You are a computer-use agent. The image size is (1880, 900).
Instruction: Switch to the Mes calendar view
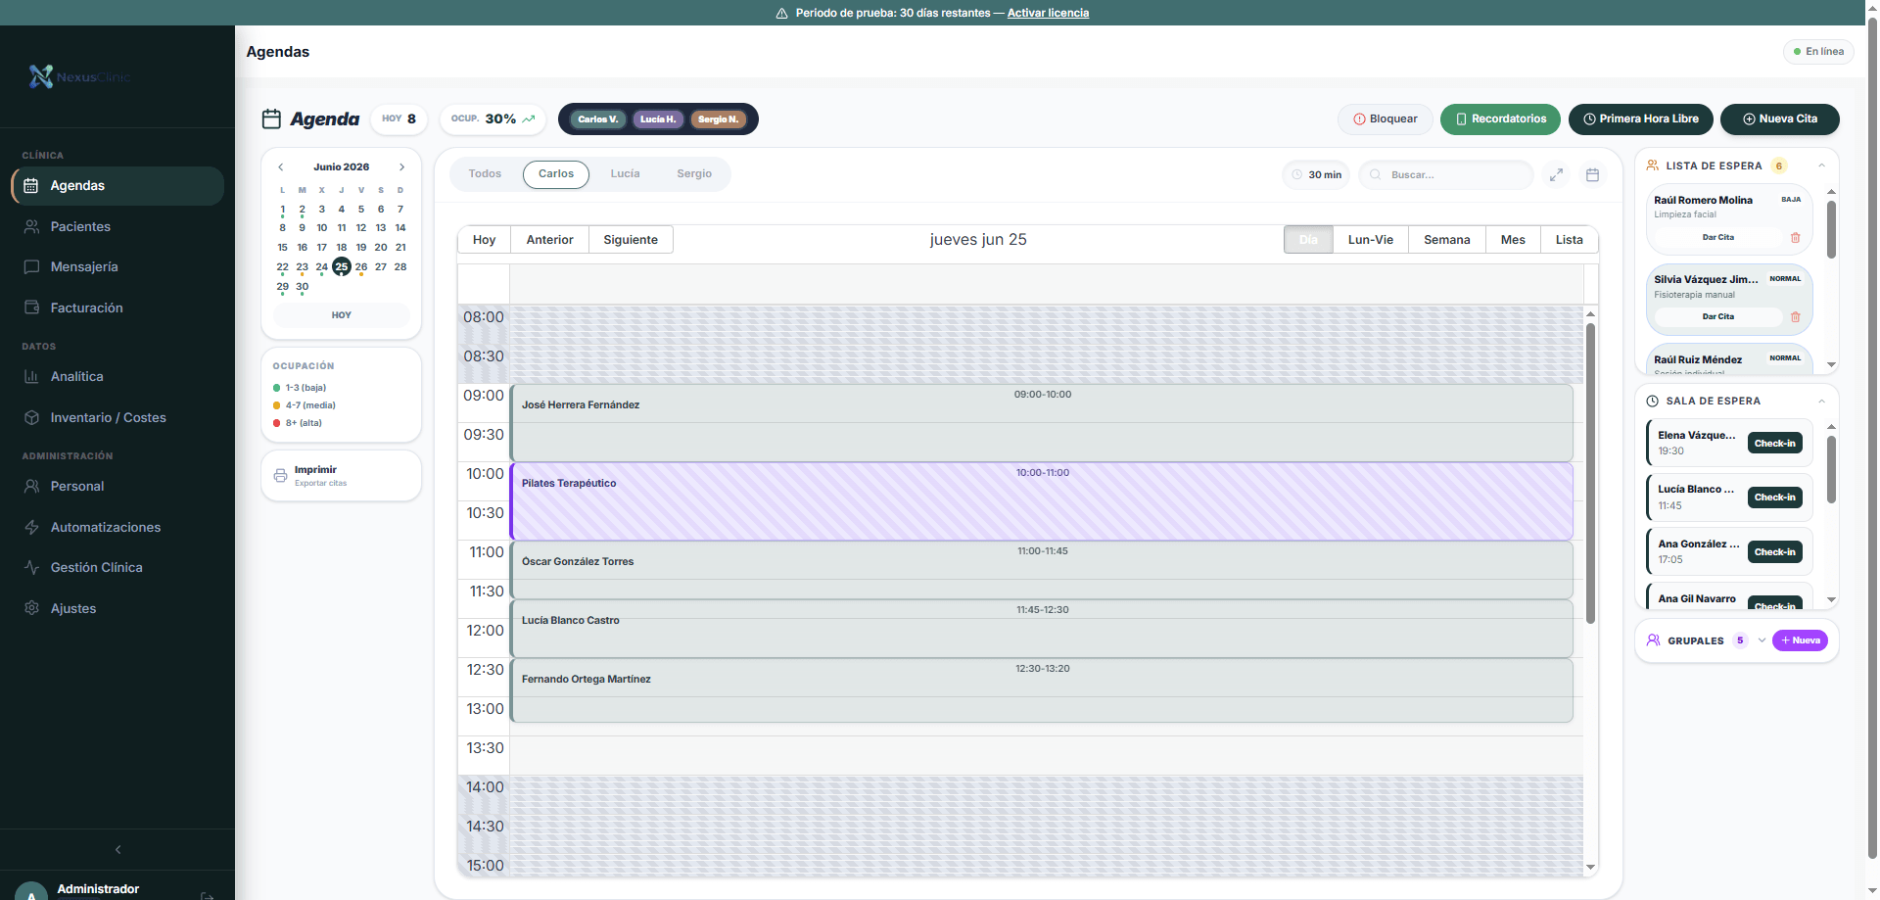pos(1513,240)
